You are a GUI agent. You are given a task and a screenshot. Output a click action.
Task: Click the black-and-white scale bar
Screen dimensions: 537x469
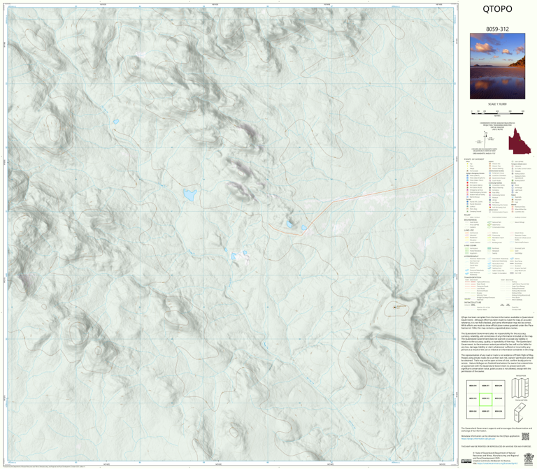click(497, 112)
